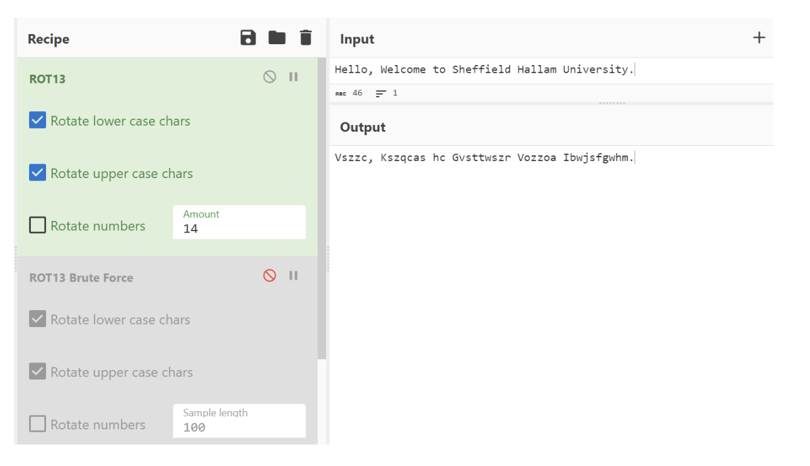Viewport: 810px width, 466px height.
Task: Set breakpoint on ROT13 operation
Action: pyautogui.click(x=293, y=77)
